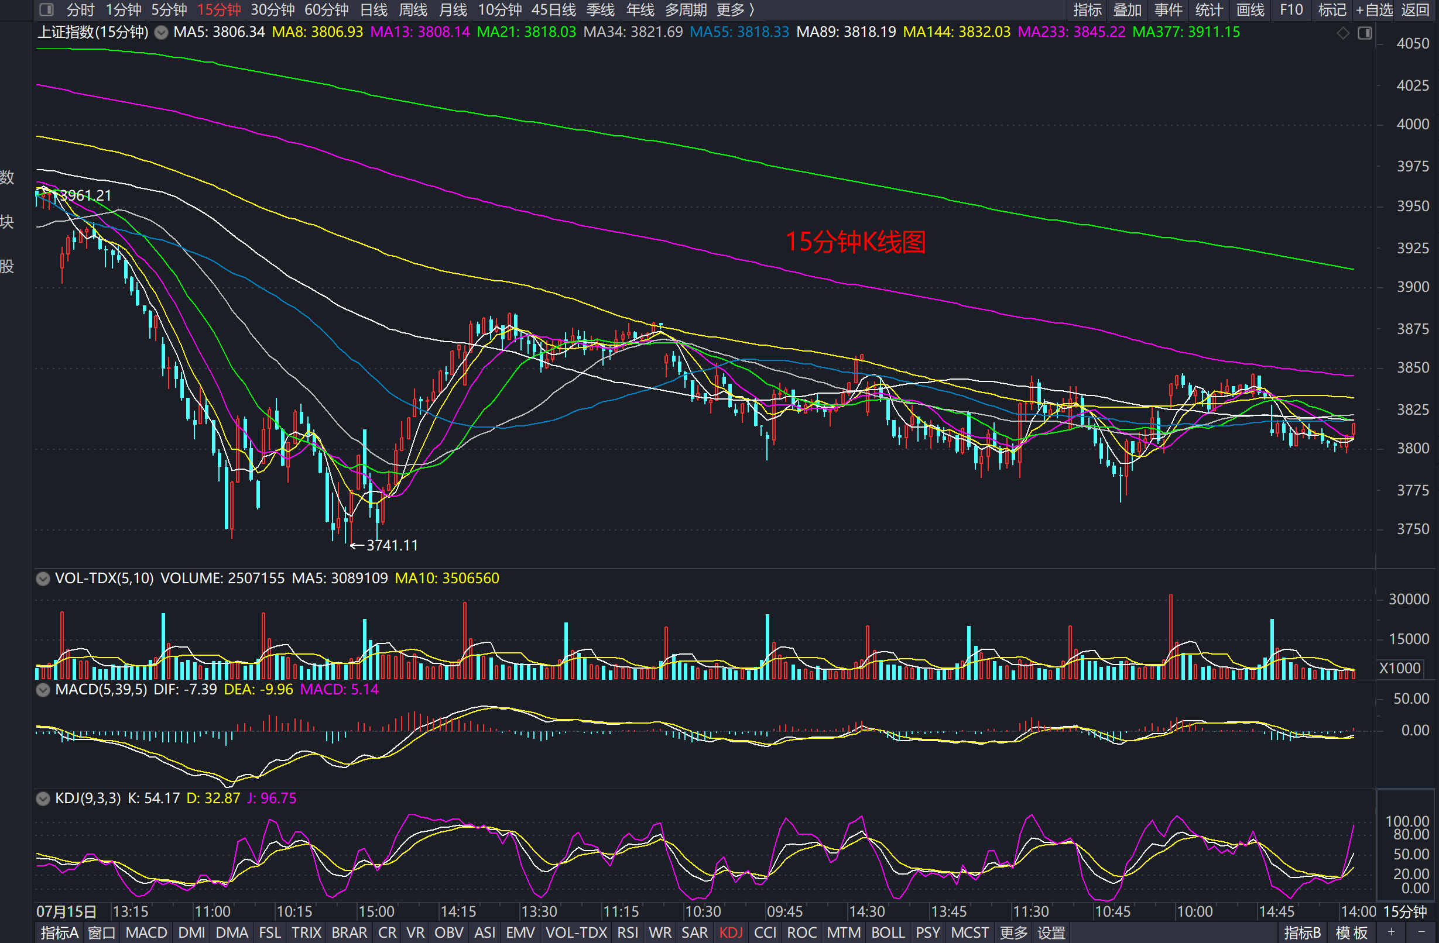The width and height of the screenshot is (1439, 943).
Task: Select the KDJ indicator tab in bottom bar
Action: coord(731,932)
